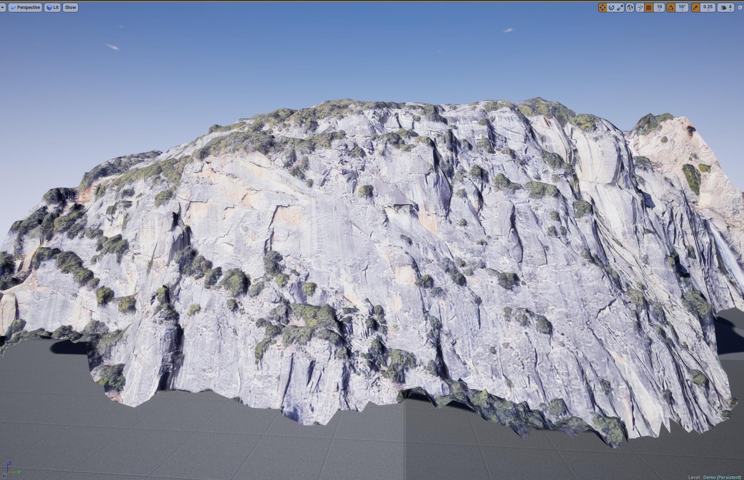Viewport: 744px width, 480px height.
Task: Toggle grid snapping on or off
Action: 648,7
